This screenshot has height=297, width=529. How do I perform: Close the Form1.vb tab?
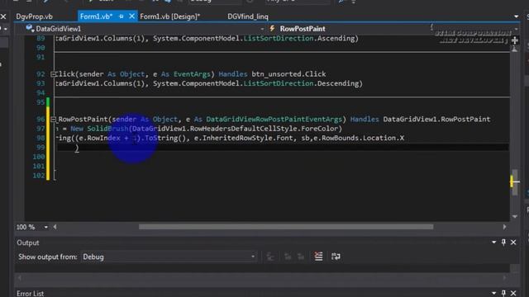[x=131, y=16]
